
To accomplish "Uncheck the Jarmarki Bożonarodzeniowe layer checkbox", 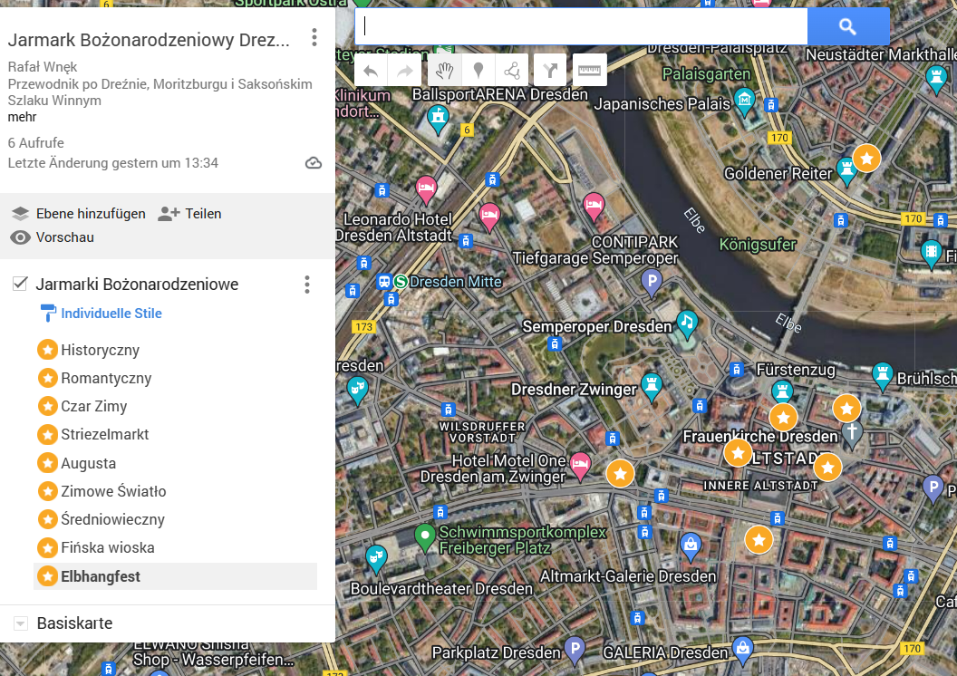I will (x=20, y=284).
